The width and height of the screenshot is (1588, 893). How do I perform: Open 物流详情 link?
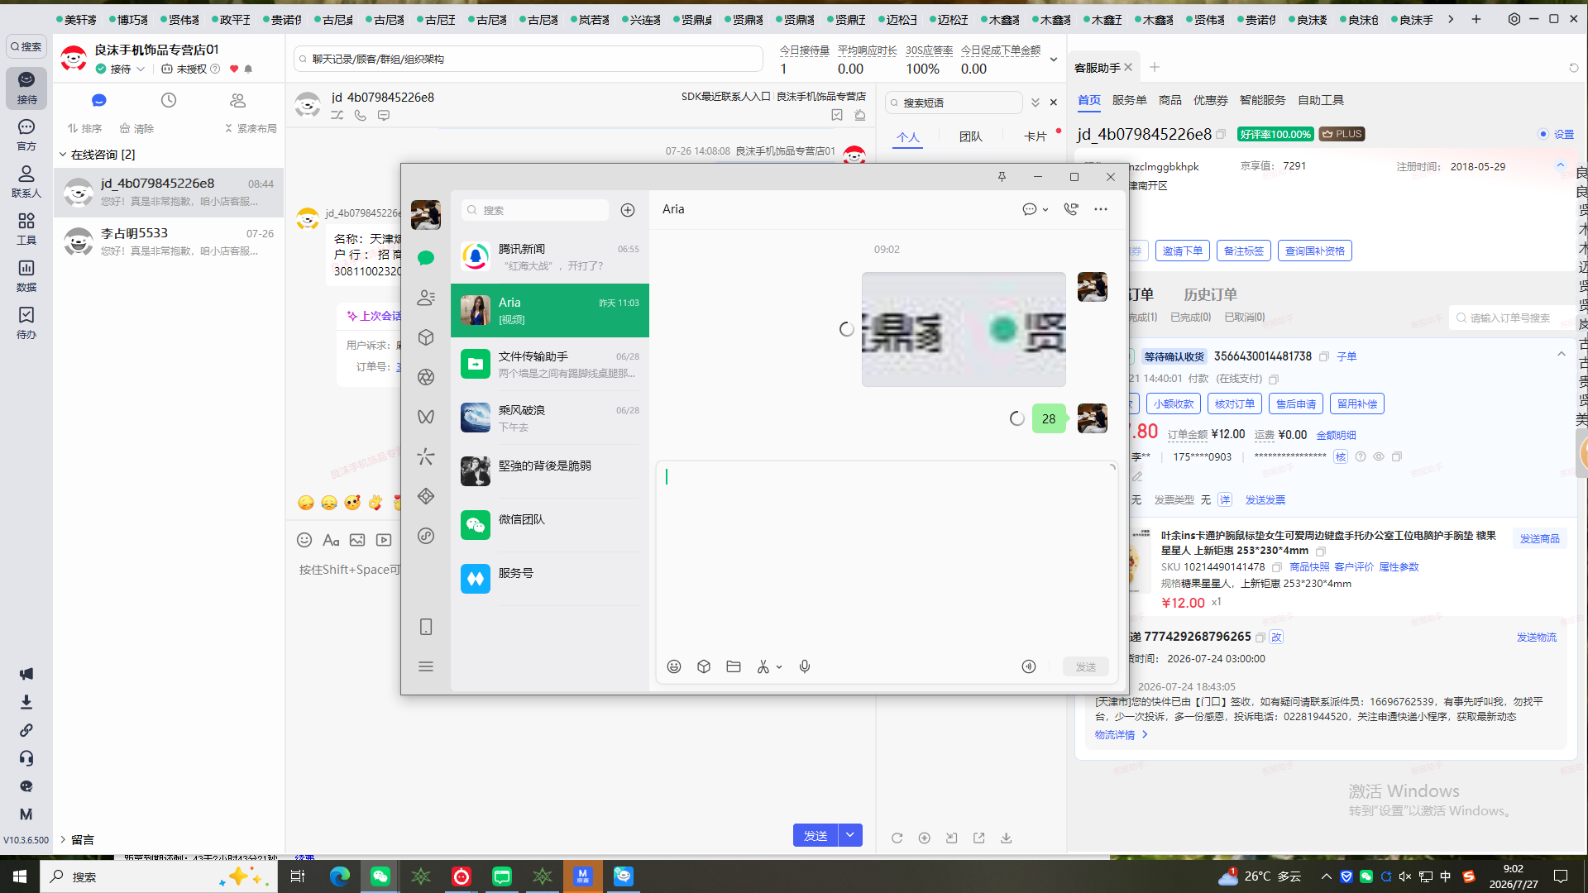(1121, 735)
